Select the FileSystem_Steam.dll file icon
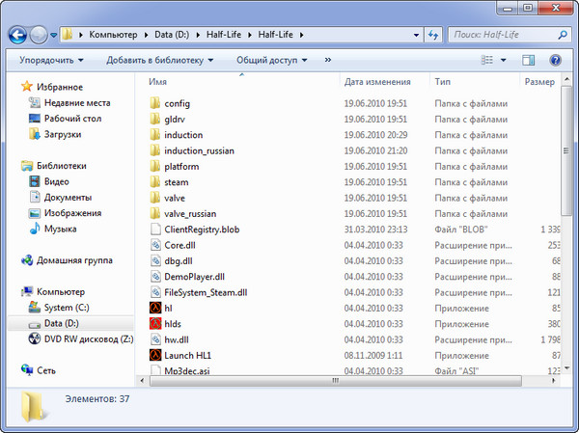Screen dimensions: 579x433 pyautogui.click(x=155, y=292)
